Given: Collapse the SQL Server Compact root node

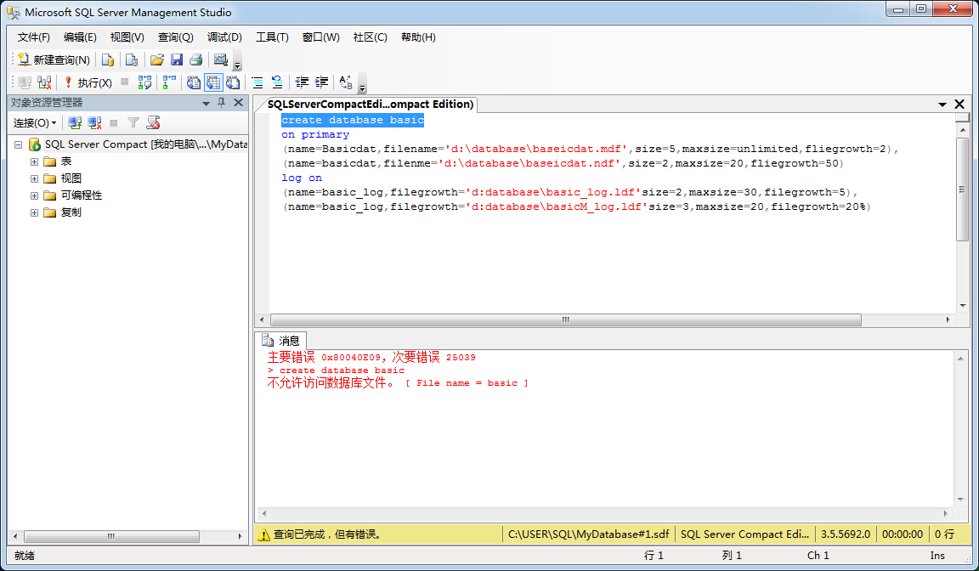Looking at the screenshot, I should [x=18, y=144].
